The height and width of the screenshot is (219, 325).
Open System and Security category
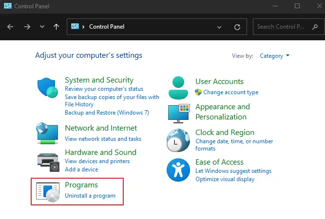coord(99,80)
